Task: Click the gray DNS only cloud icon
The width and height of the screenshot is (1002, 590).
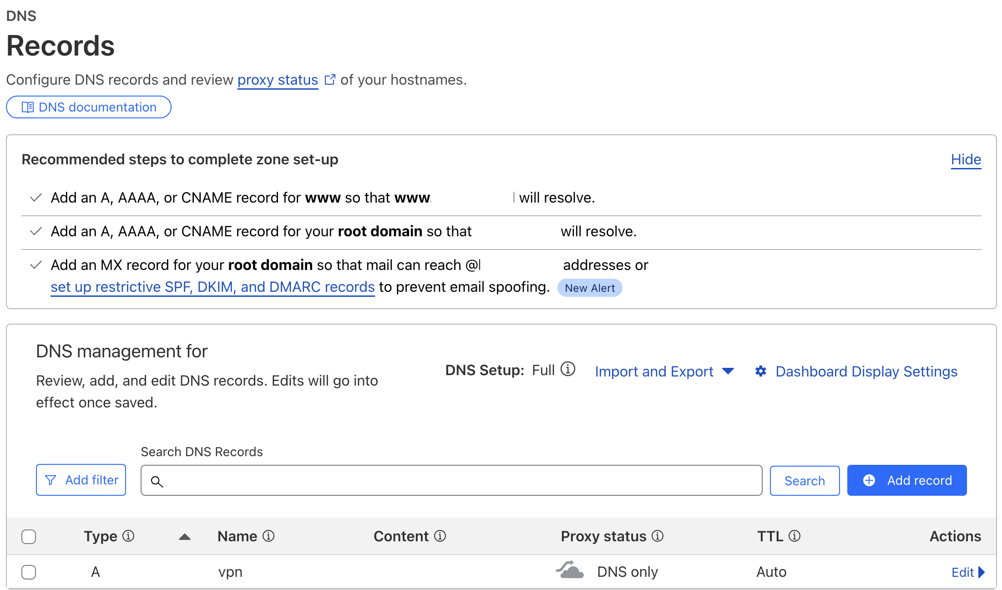Action: click(x=570, y=570)
